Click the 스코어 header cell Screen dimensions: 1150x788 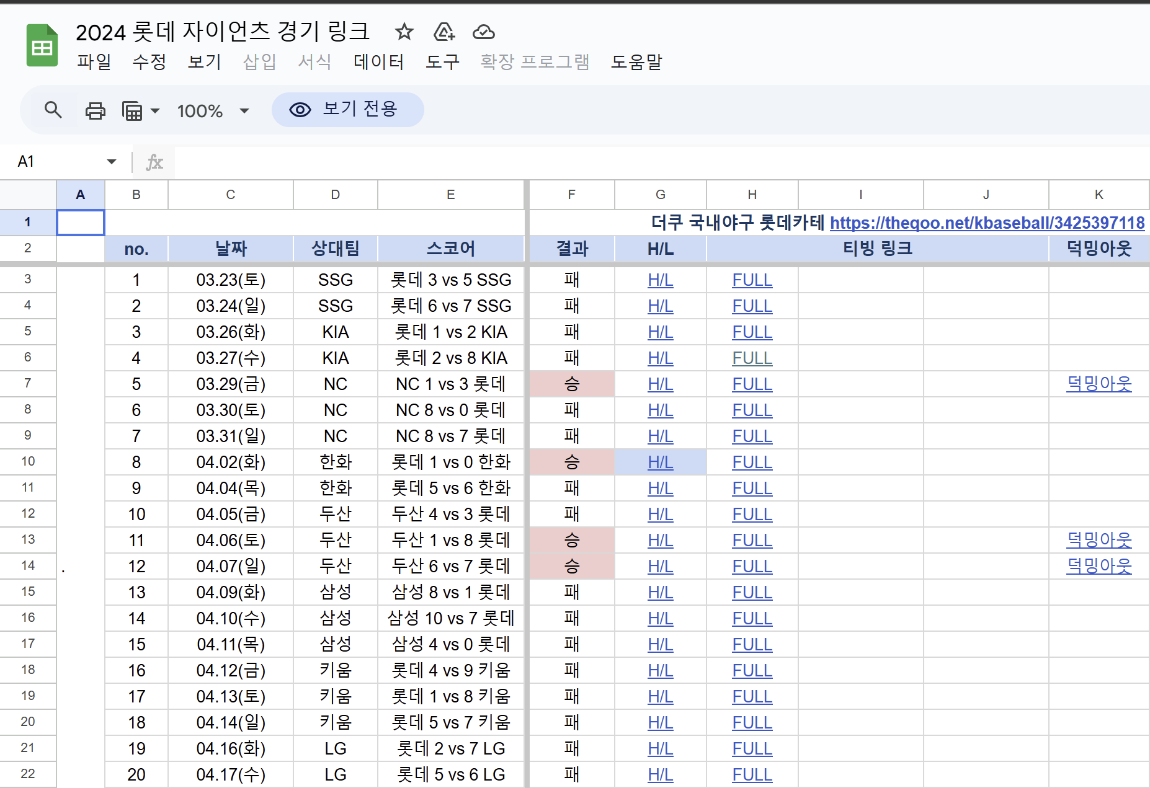tap(451, 249)
